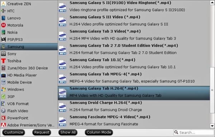Click the Lenovo tablet icon
The width and height of the screenshot is (215, 137).
(x=3, y=18)
